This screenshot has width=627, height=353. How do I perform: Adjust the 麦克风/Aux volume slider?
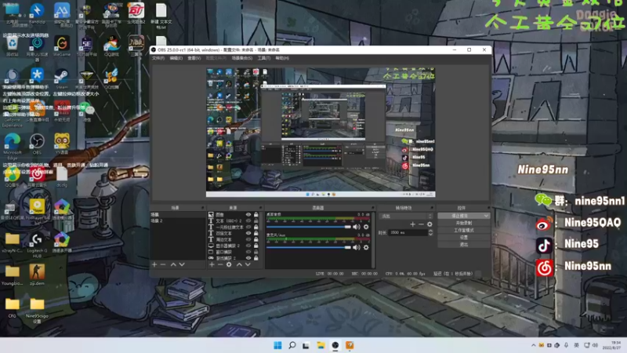click(308, 247)
